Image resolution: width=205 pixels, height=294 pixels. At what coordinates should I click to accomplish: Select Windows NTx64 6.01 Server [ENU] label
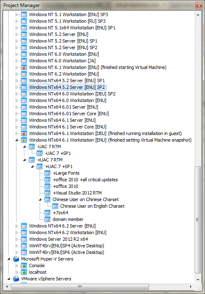click(64, 107)
